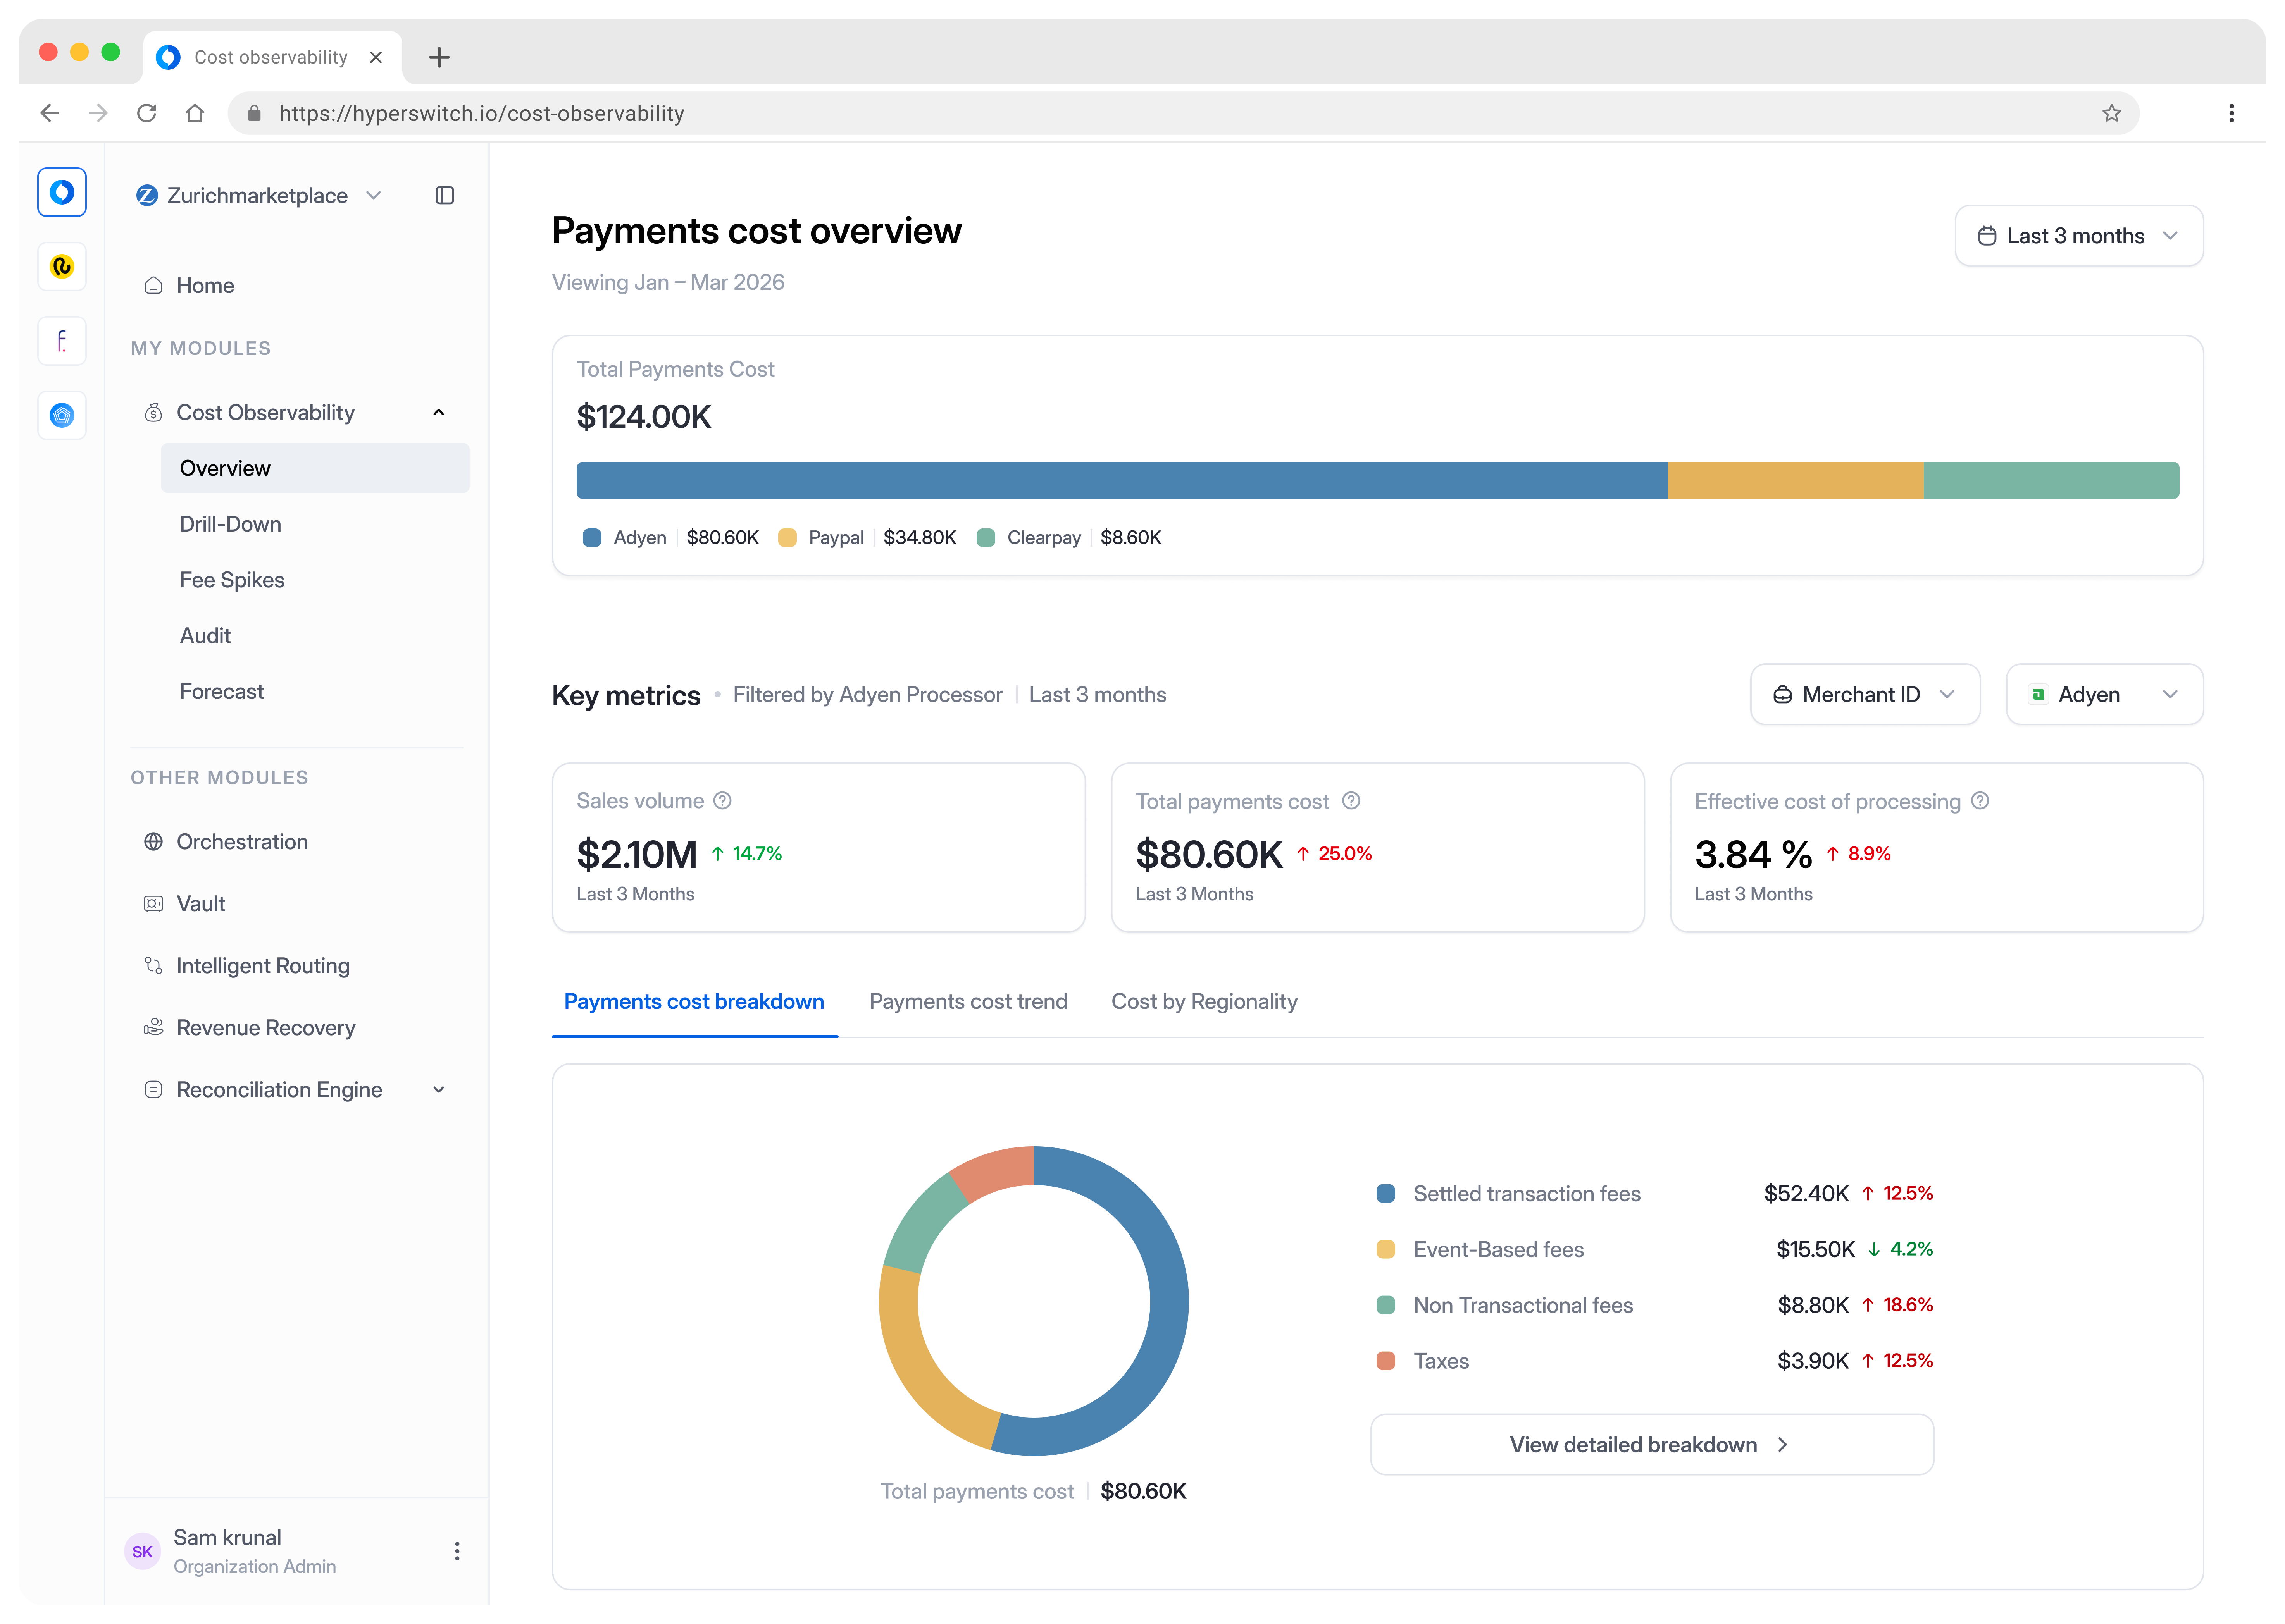Expand the Reconciliation Engine chevron
2285x1624 pixels.
tap(438, 1090)
